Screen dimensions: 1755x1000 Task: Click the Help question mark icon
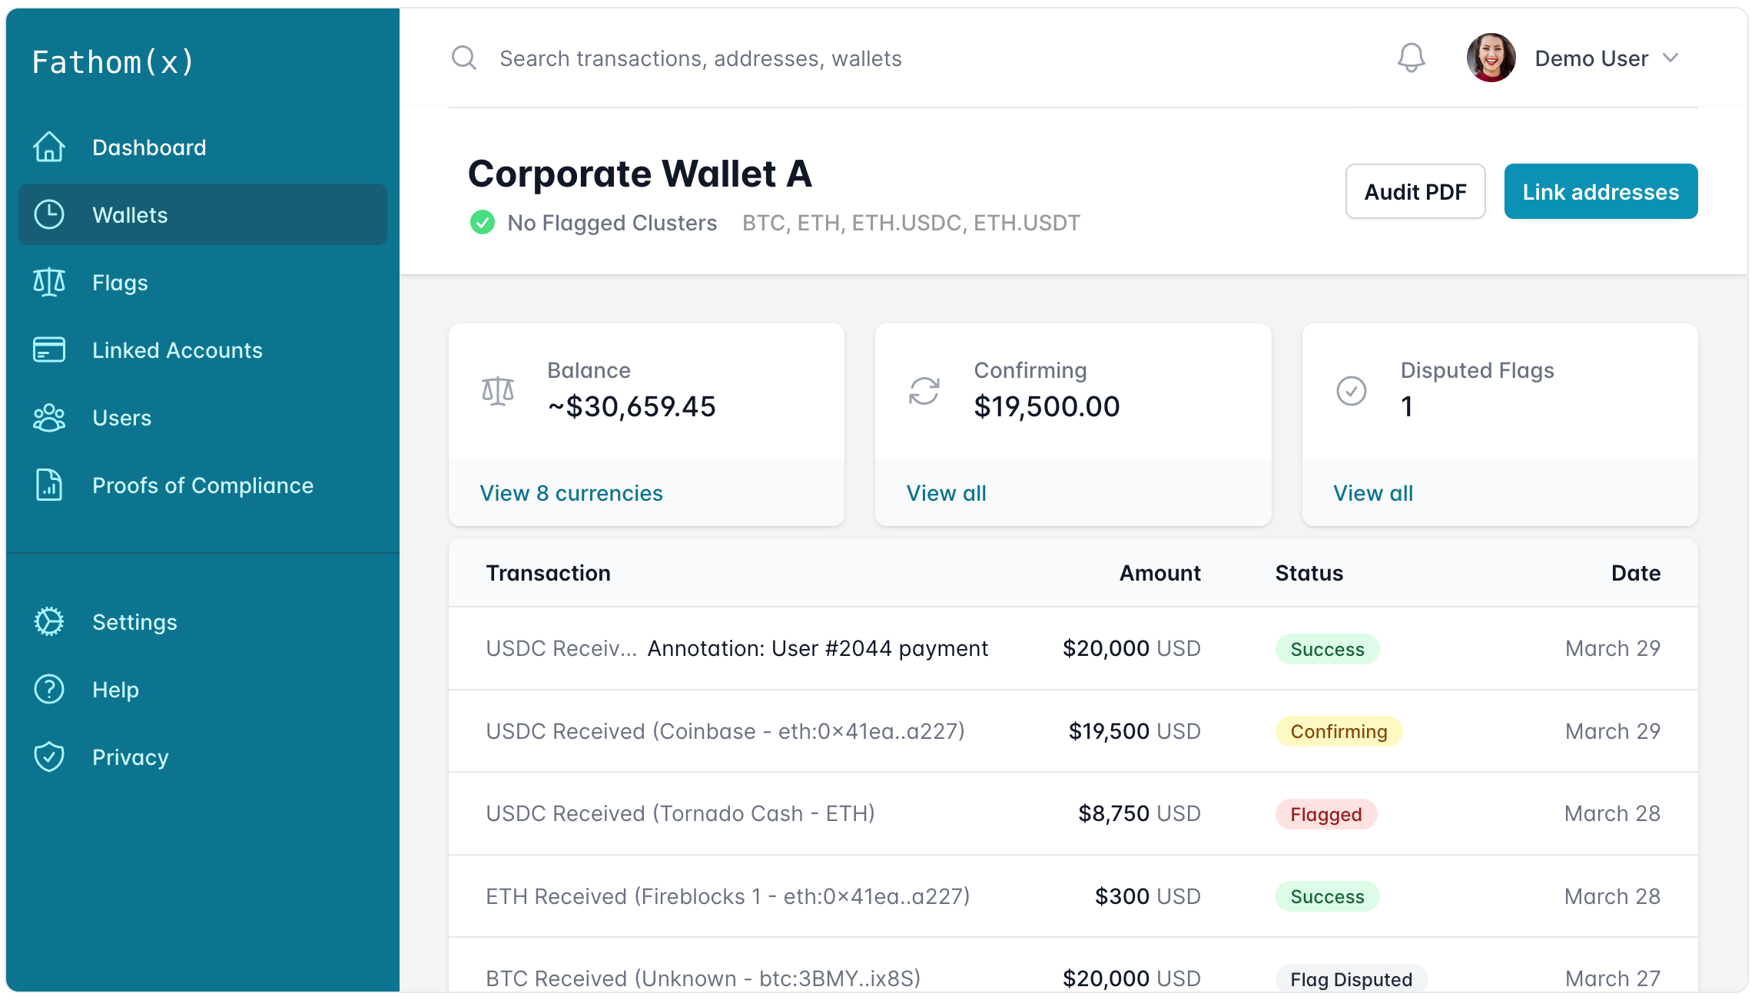click(49, 690)
